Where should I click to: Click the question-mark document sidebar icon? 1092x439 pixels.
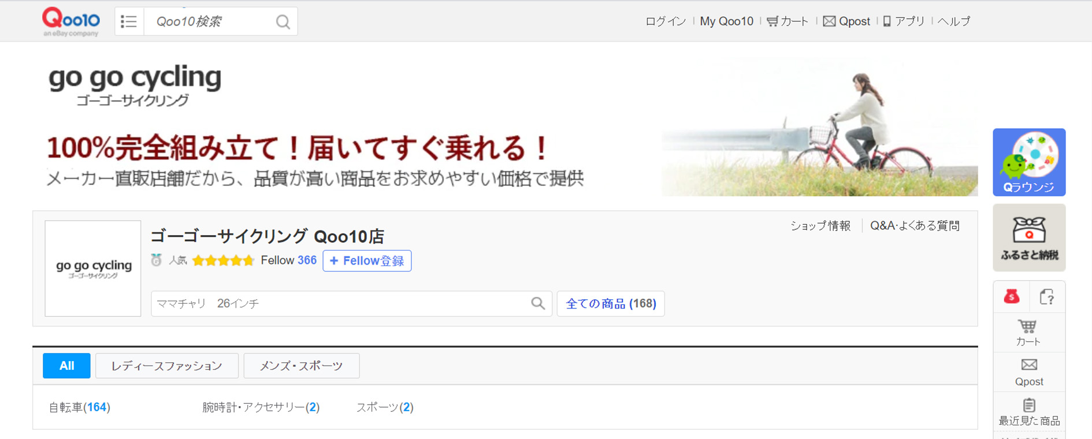click(1046, 297)
